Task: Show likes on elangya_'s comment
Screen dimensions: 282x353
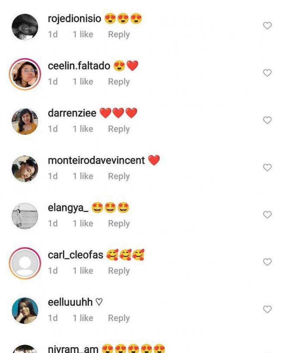Action: point(83,224)
